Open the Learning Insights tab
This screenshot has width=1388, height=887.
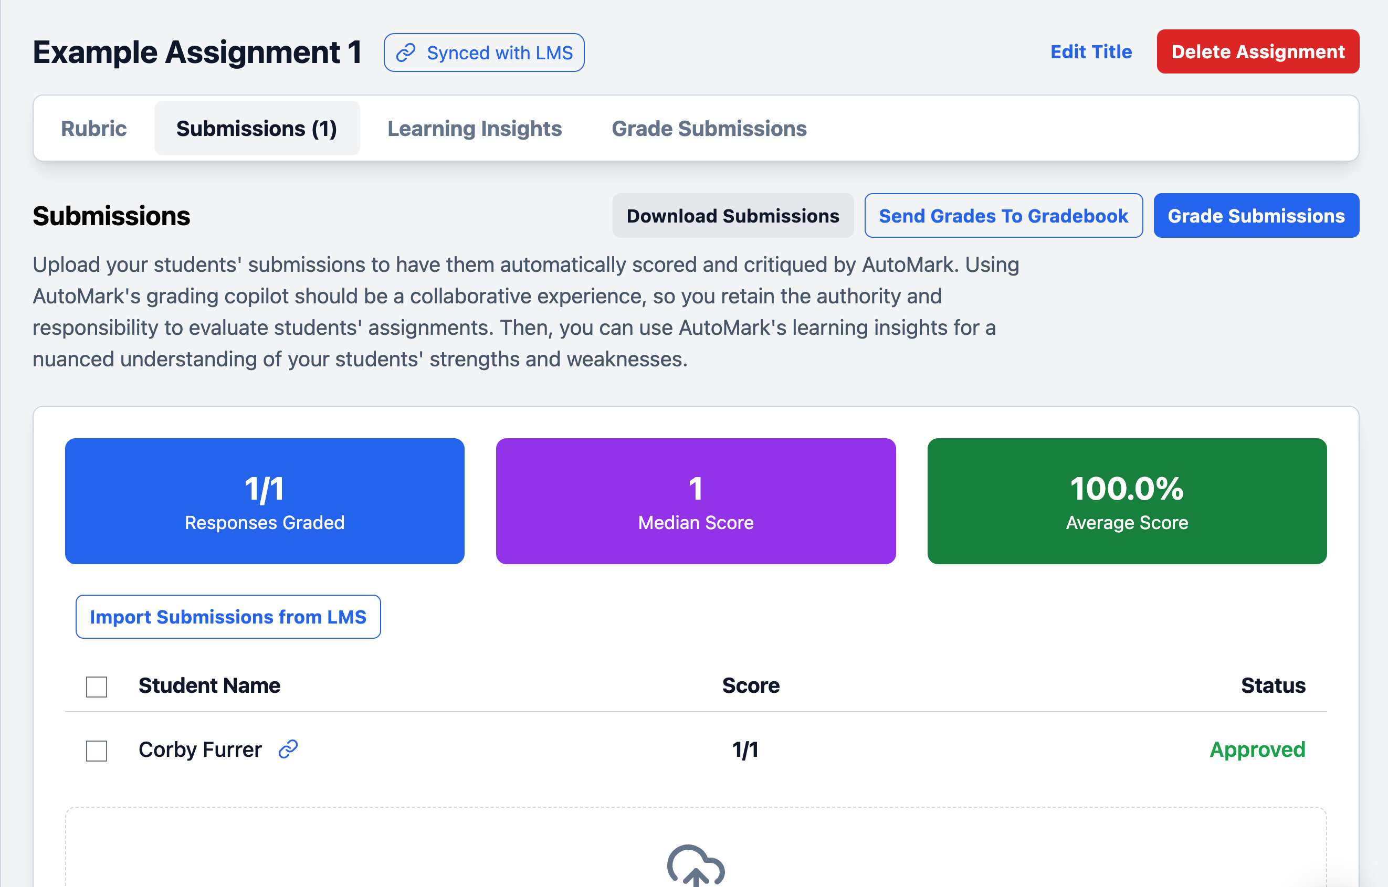click(x=475, y=128)
